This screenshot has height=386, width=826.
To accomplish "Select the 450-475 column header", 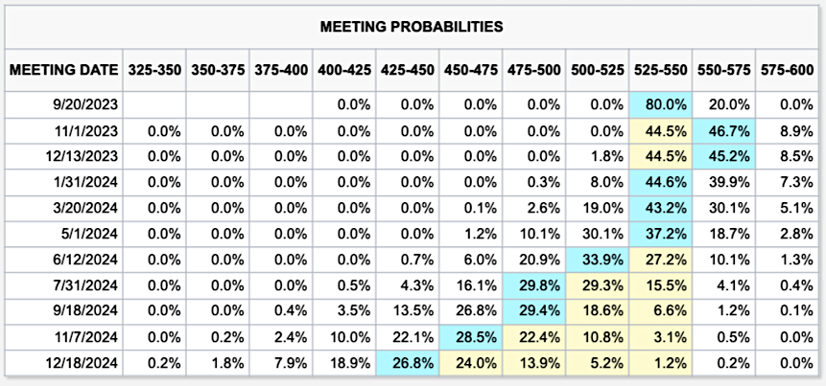I will (x=470, y=70).
